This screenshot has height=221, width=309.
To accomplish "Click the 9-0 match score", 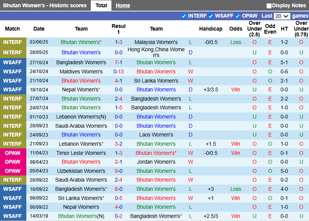I will (x=118, y=171).
